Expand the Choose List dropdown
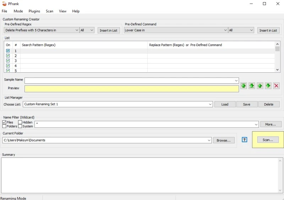Image resolution: width=284 pixels, height=200 pixels. (x=210, y=104)
